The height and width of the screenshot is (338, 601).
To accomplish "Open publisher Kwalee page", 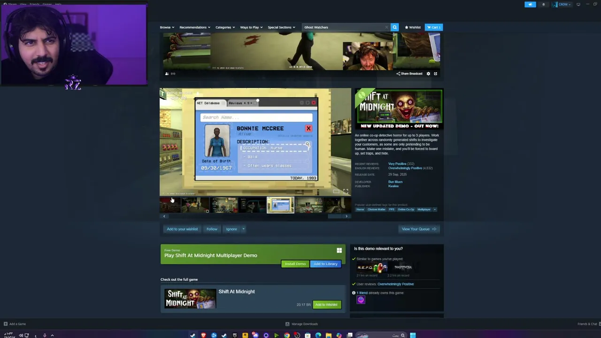I will [x=393, y=186].
